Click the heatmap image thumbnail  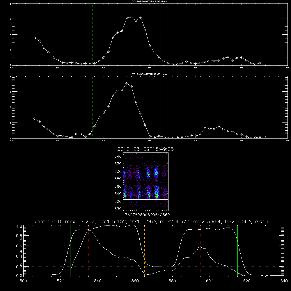(x=146, y=182)
